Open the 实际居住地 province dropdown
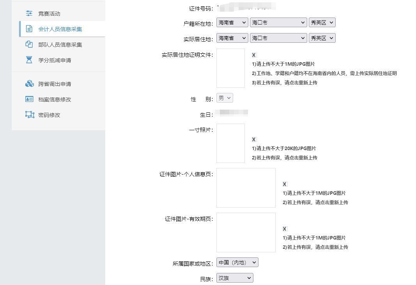This screenshot has height=285, width=416. point(232,38)
